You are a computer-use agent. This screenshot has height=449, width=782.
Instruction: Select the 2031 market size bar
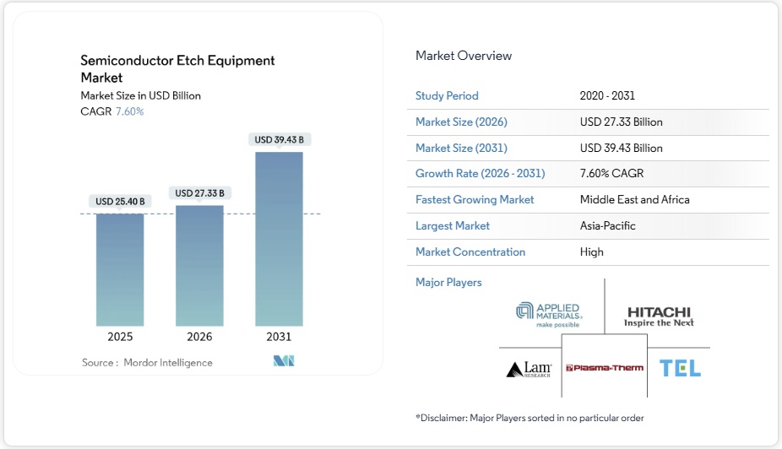coord(279,239)
